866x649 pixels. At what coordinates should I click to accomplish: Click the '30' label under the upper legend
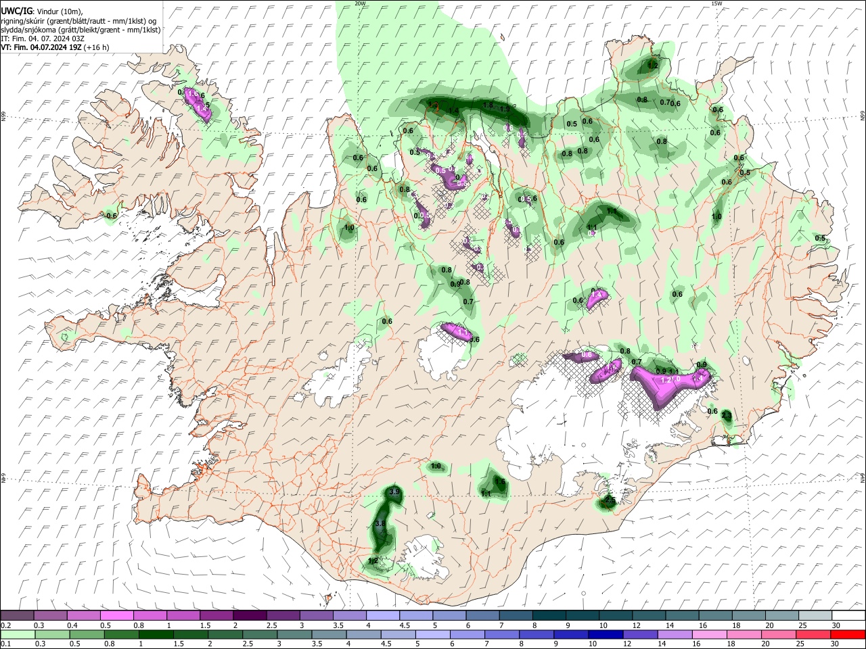tap(836, 625)
